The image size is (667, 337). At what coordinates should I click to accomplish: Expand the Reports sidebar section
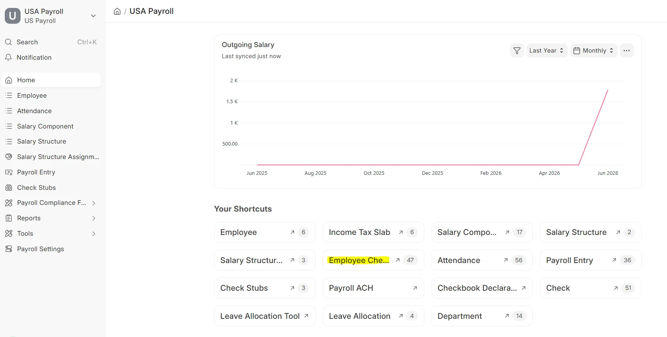(x=94, y=218)
